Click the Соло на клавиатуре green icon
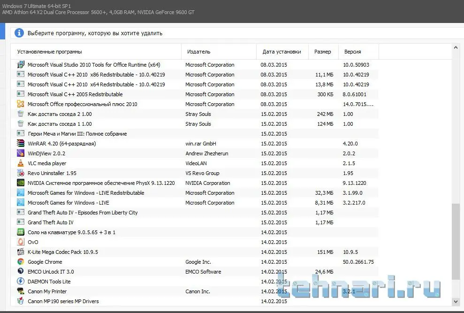Screen dimensions: 464x313 pyautogui.click(x=21, y=232)
